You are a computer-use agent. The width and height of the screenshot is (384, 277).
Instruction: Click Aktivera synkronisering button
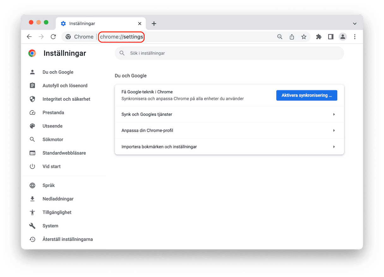click(307, 95)
